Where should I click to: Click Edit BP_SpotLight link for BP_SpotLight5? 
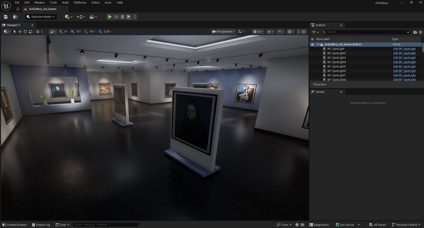[x=404, y=66]
